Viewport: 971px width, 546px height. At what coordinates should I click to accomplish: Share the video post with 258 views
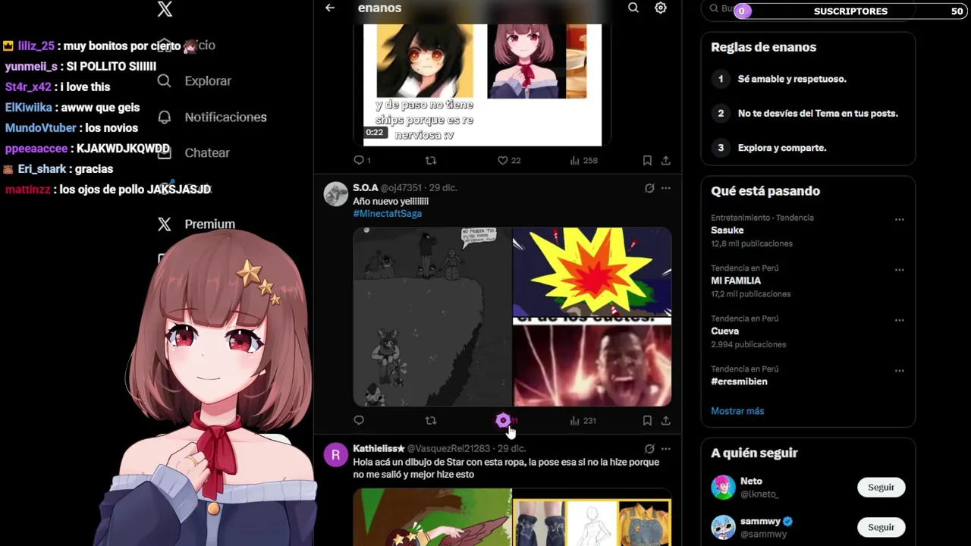tap(665, 161)
